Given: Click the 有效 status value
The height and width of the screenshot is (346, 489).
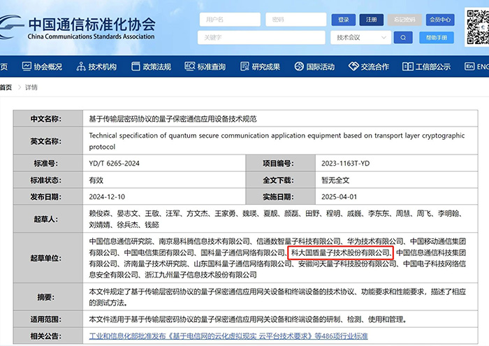Looking at the screenshot, I should [96, 180].
